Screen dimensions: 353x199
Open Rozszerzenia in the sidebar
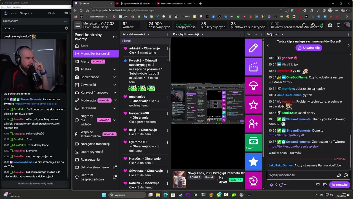point(96,159)
